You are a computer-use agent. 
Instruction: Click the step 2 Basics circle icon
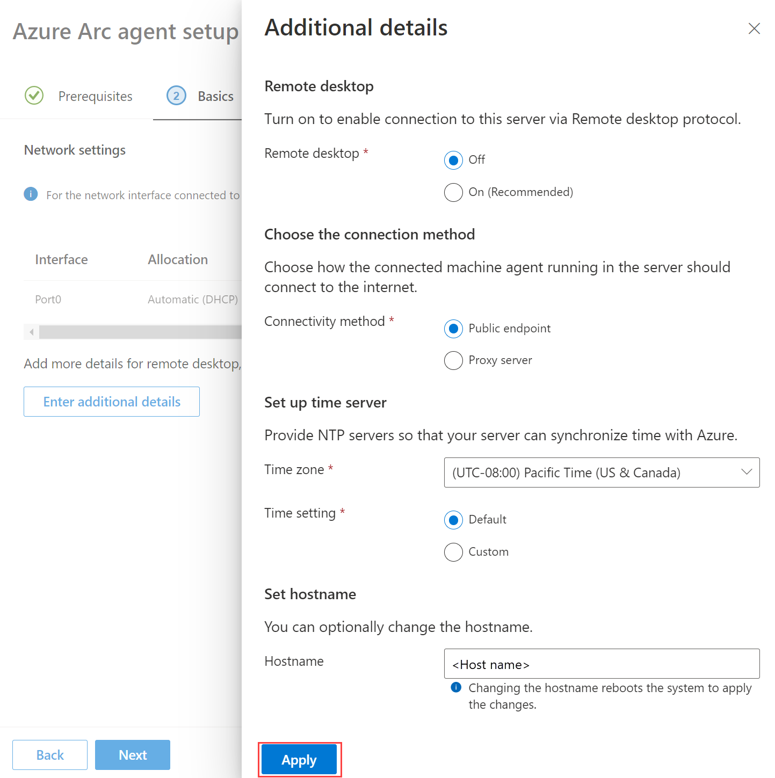176,96
